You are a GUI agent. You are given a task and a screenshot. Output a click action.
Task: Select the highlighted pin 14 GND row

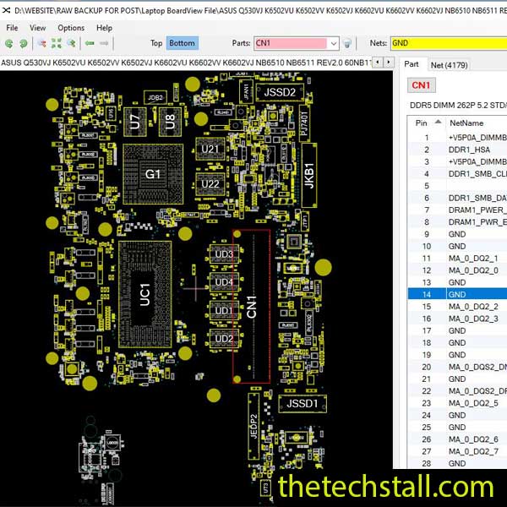(457, 294)
